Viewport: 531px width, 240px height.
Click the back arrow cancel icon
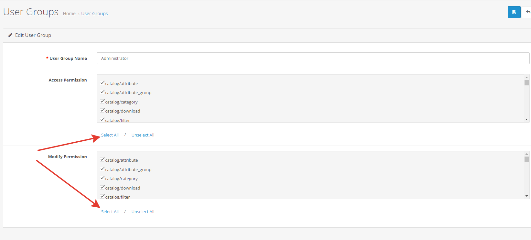pos(527,12)
